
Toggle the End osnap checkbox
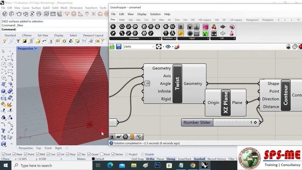click(3, 154)
